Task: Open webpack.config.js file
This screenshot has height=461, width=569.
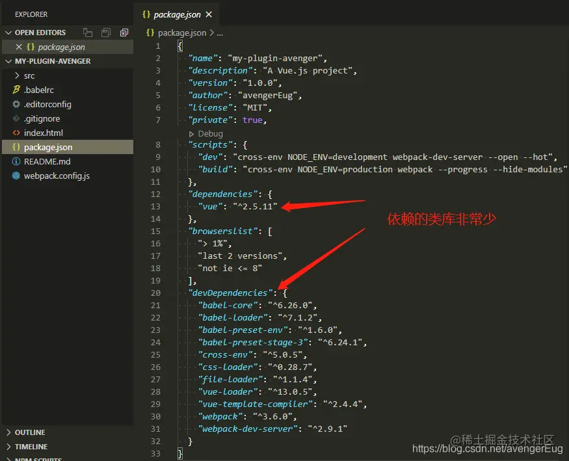Action: point(57,176)
